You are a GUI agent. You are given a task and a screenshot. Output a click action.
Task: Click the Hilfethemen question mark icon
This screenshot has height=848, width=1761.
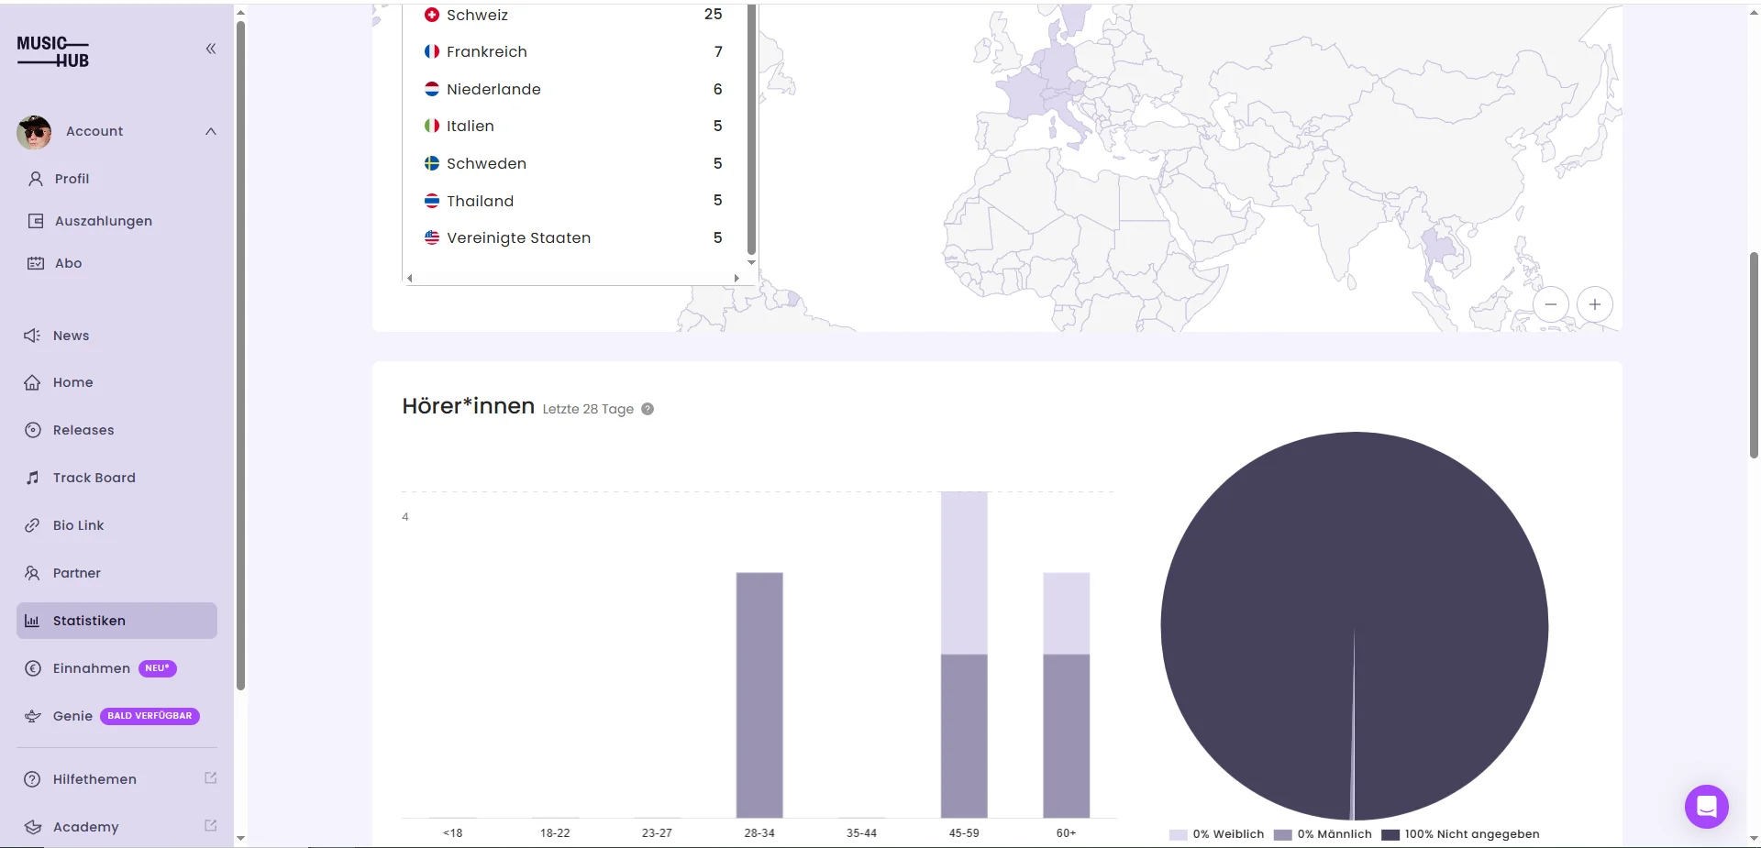[x=32, y=779]
